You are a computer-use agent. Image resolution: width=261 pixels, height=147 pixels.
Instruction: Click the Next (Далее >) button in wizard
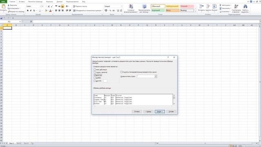[160, 111]
